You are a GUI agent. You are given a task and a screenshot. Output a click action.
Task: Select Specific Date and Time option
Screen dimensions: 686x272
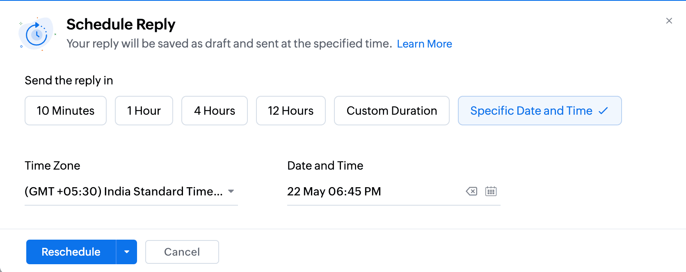click(x=540, y=111)
